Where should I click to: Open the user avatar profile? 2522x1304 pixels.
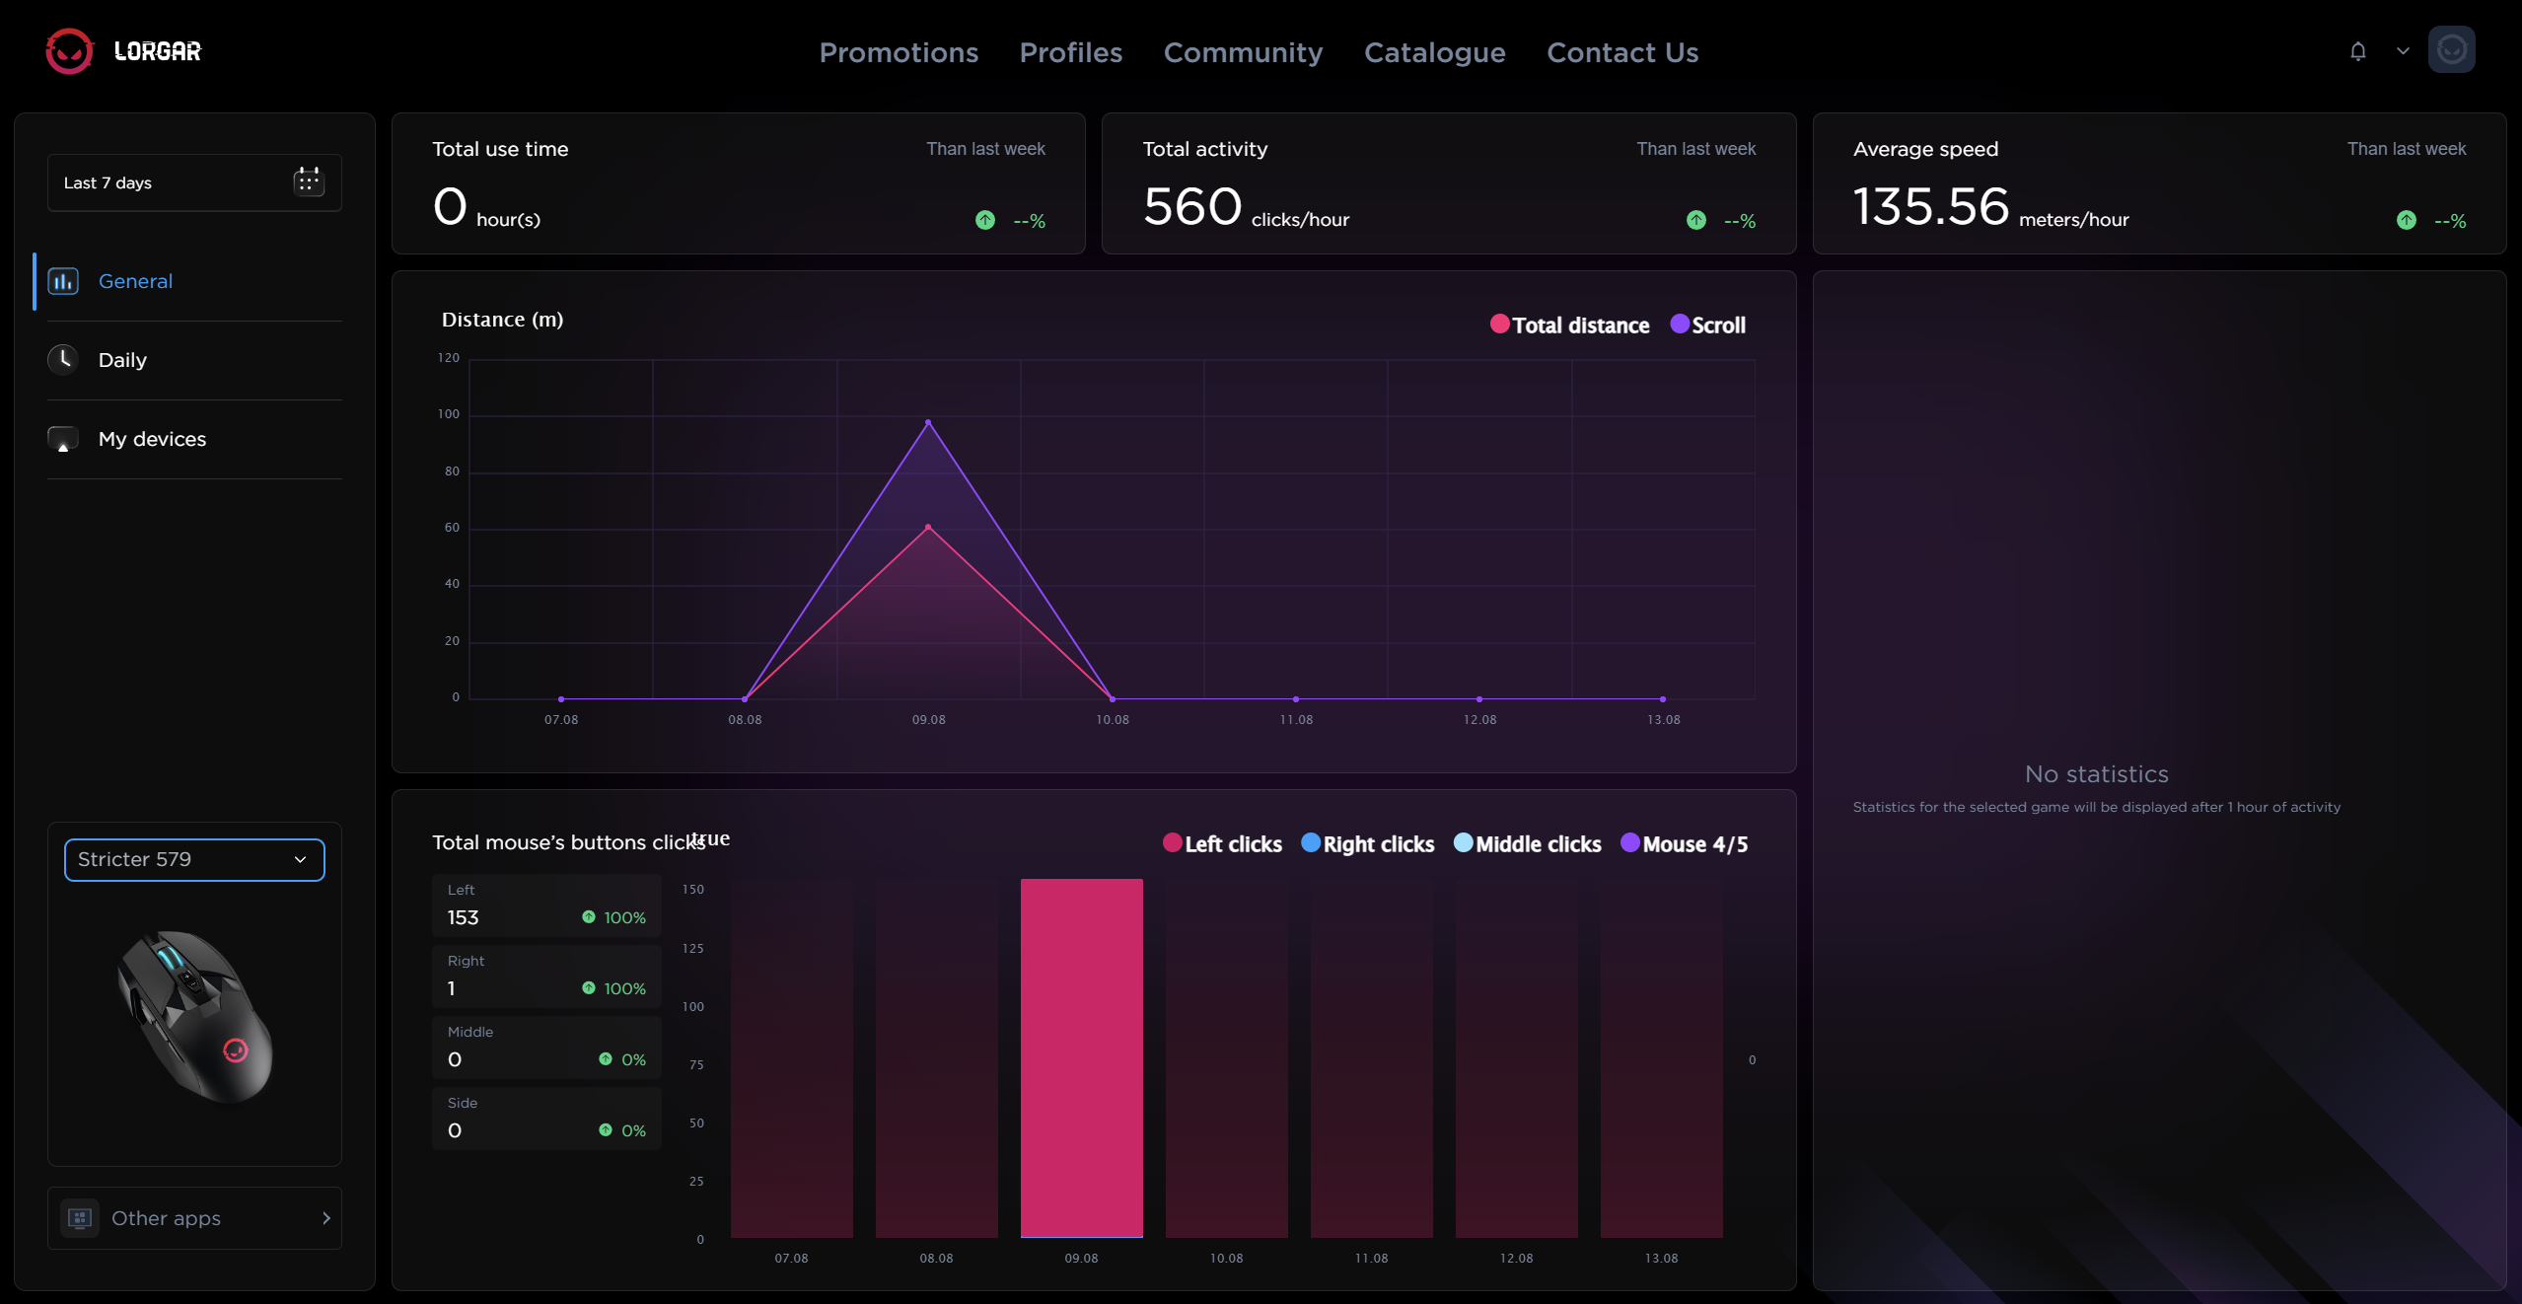[2451, 49]
